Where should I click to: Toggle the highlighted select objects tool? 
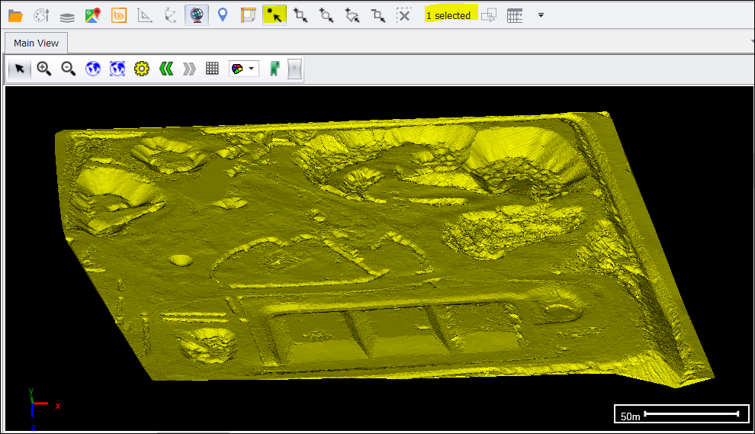275,15
